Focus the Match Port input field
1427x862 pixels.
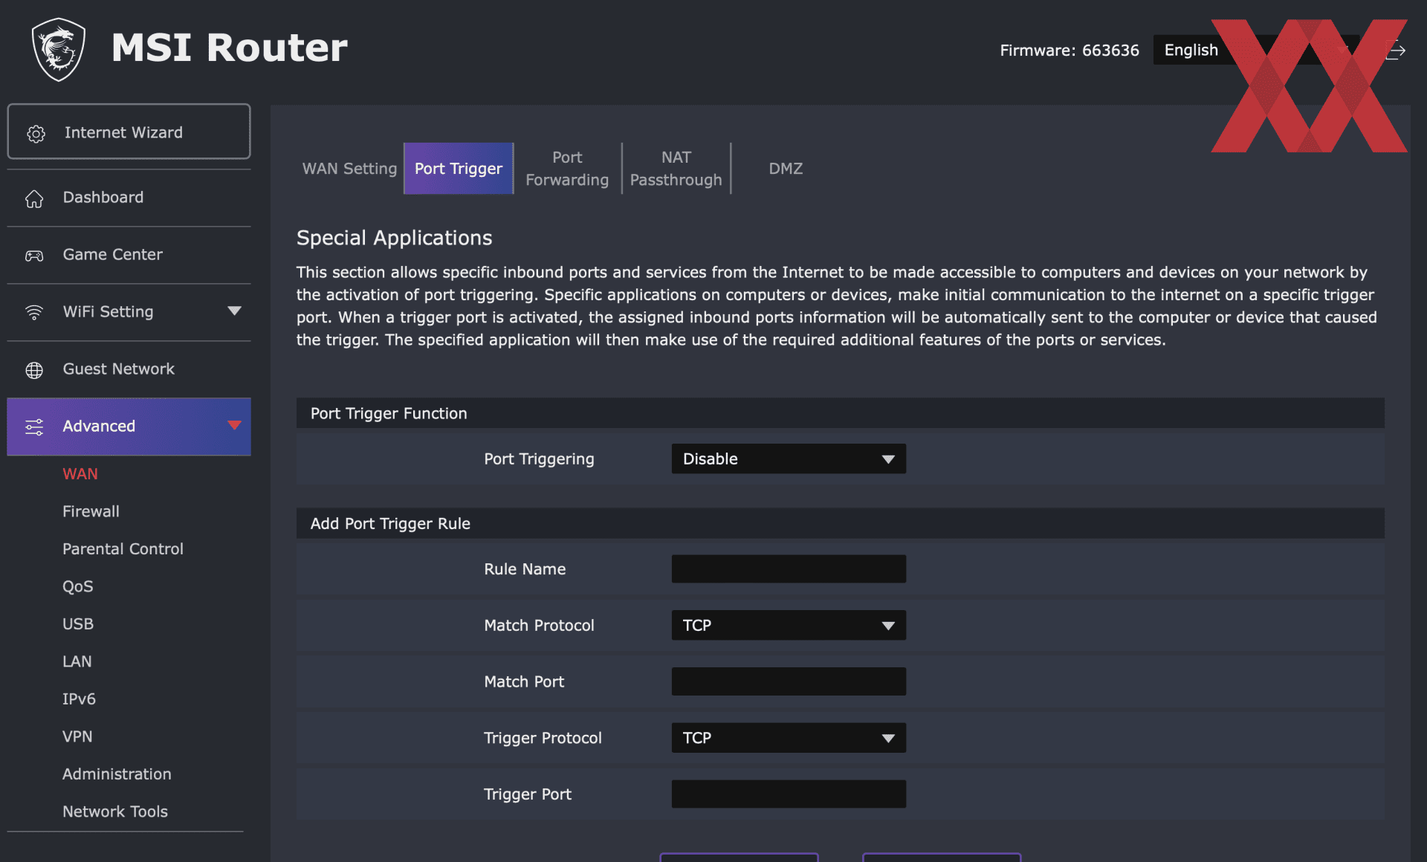coord(789,681)
